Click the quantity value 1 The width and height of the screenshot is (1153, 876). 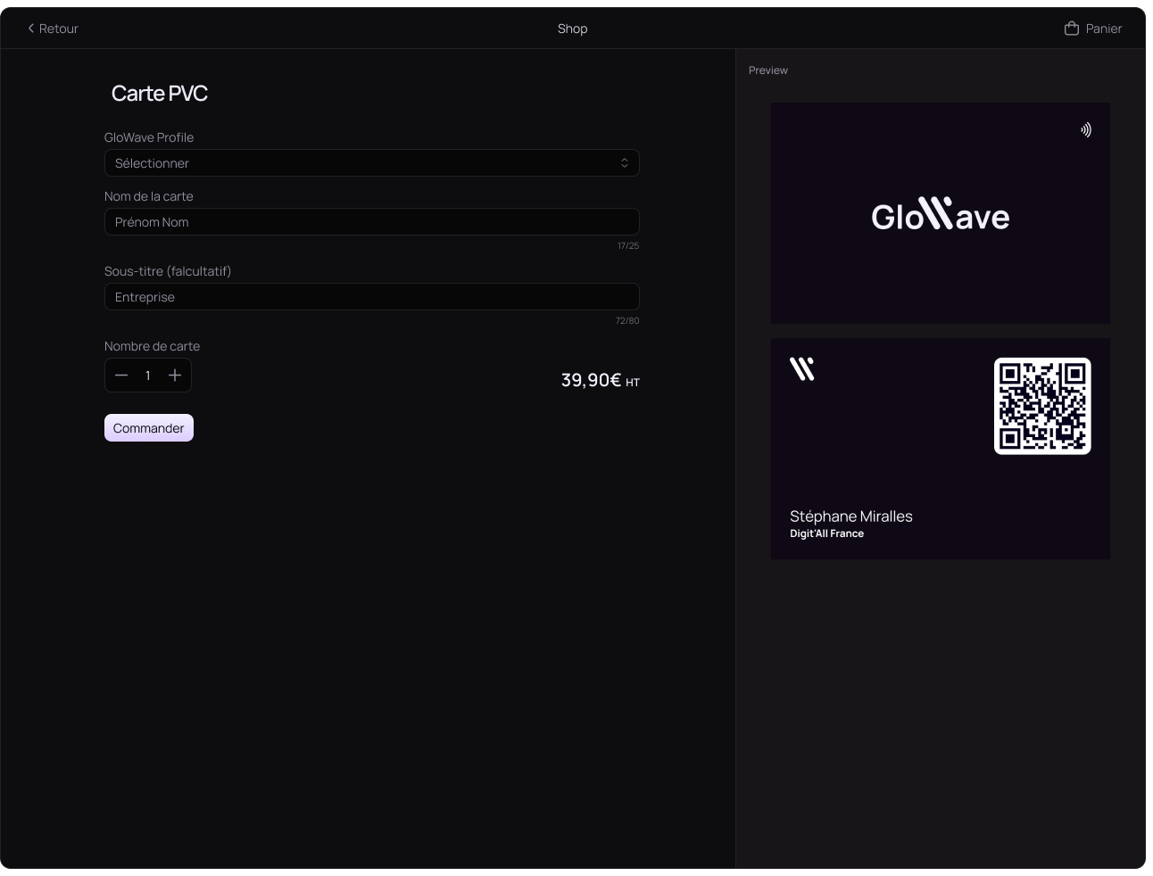[148, 376]
